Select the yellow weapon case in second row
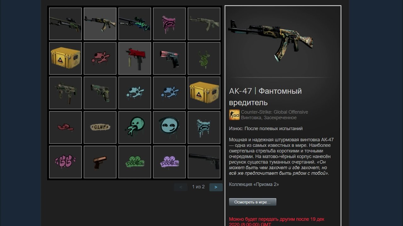The image size is (403, 226). pyautogui.click(x=65, y=58)
